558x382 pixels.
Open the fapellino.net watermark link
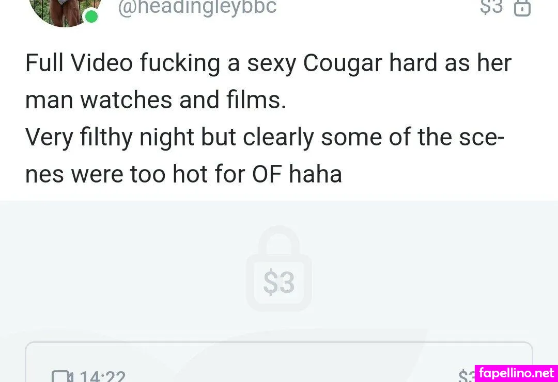coord(516,373)
